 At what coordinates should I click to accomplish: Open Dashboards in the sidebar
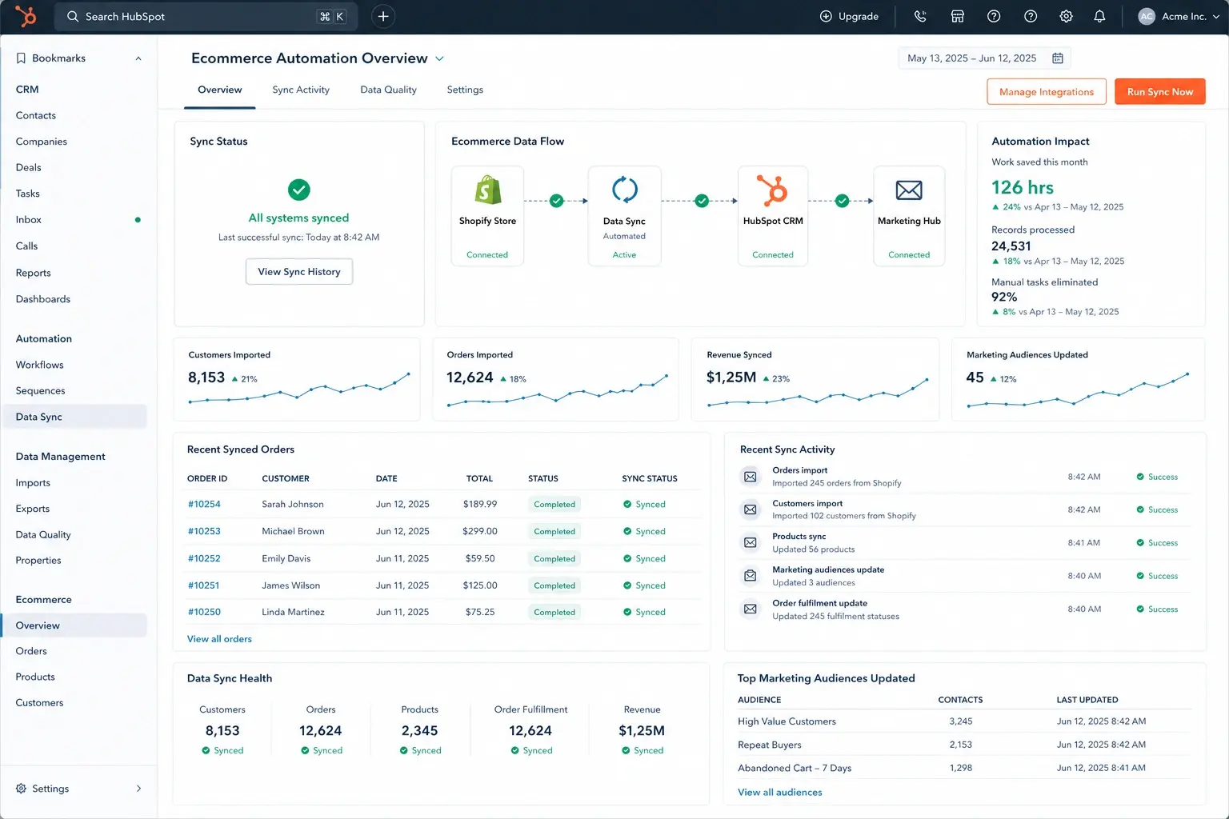[x=43, y=299]
